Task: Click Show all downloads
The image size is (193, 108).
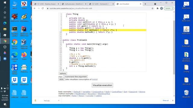Action: [x=166, y=100]
